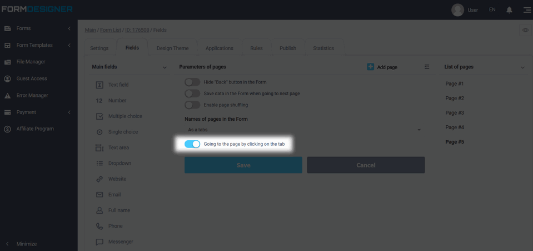Viewport: 533px width, 251px height.
Task: Open the notifications bell icon
Action: [x=509, y=10]
